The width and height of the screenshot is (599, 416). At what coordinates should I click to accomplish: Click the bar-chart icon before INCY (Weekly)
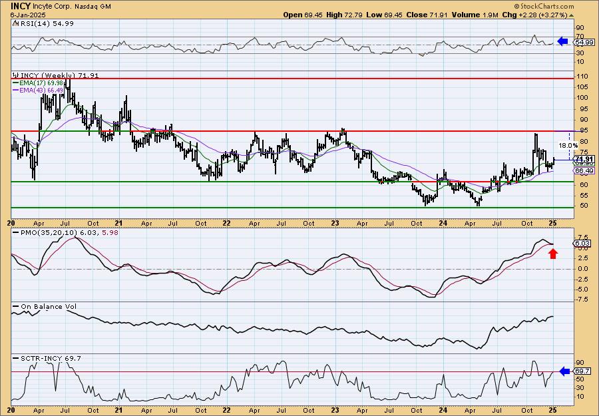pos(16,76)
